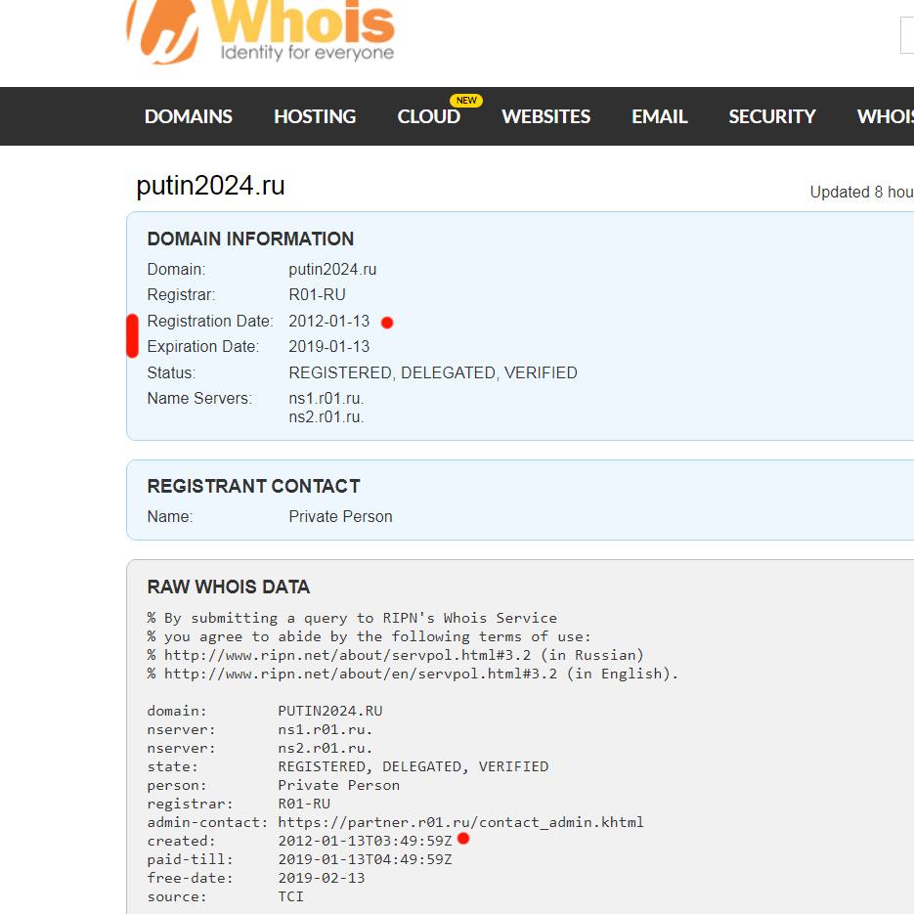Screen dimensions: 914x914
Task: Open the HOSTING menu
Action: pos(315,116)
